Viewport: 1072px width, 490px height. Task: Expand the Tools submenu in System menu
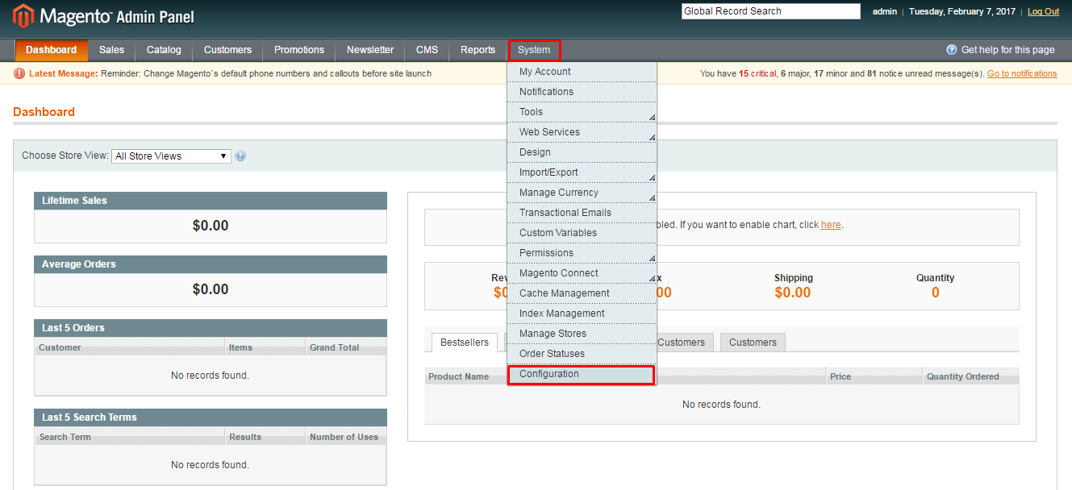pos(582,112)
